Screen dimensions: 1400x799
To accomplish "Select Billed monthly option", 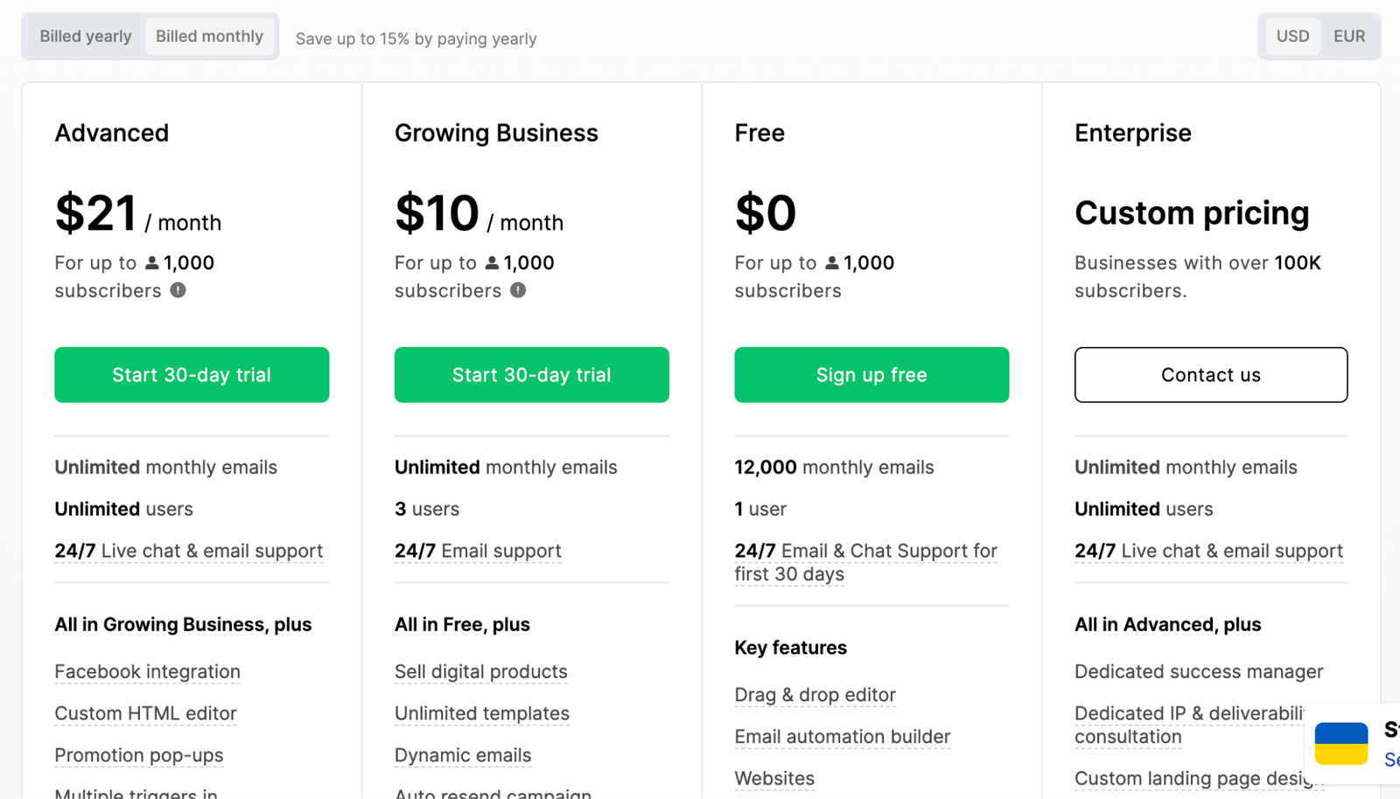I will pos(209,37).
